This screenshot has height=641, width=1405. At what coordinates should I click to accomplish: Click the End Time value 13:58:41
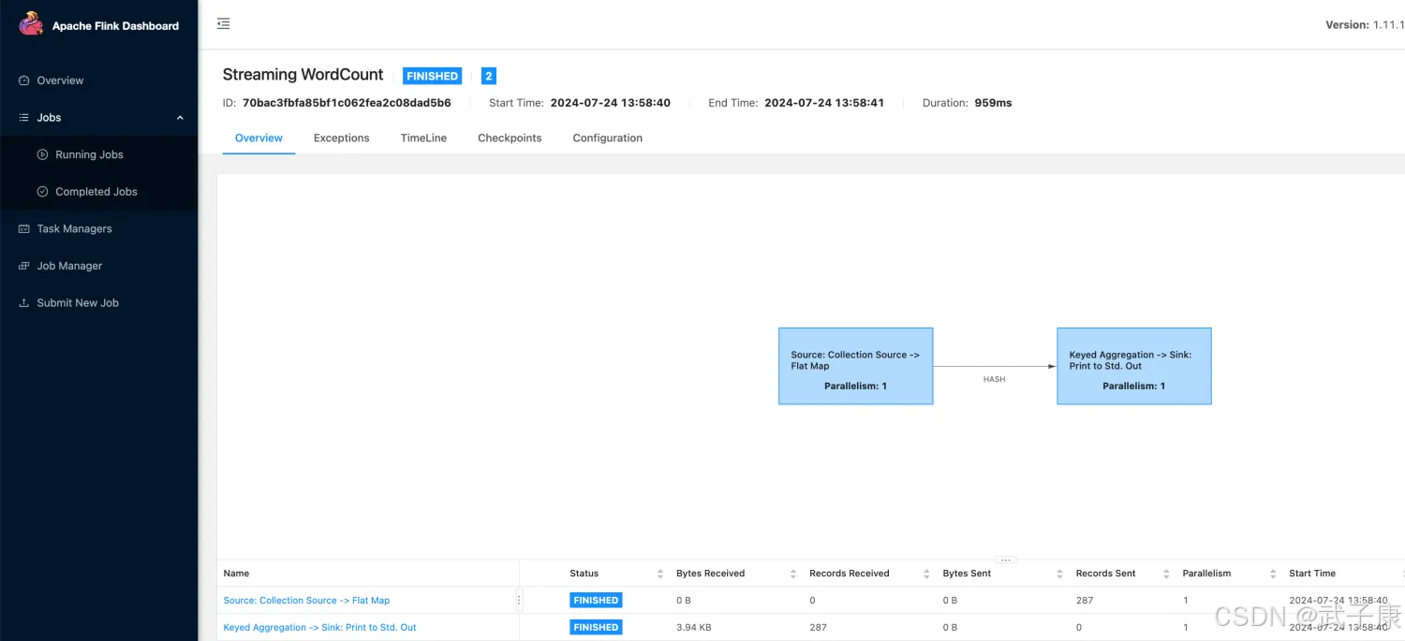tap(824, 103)
